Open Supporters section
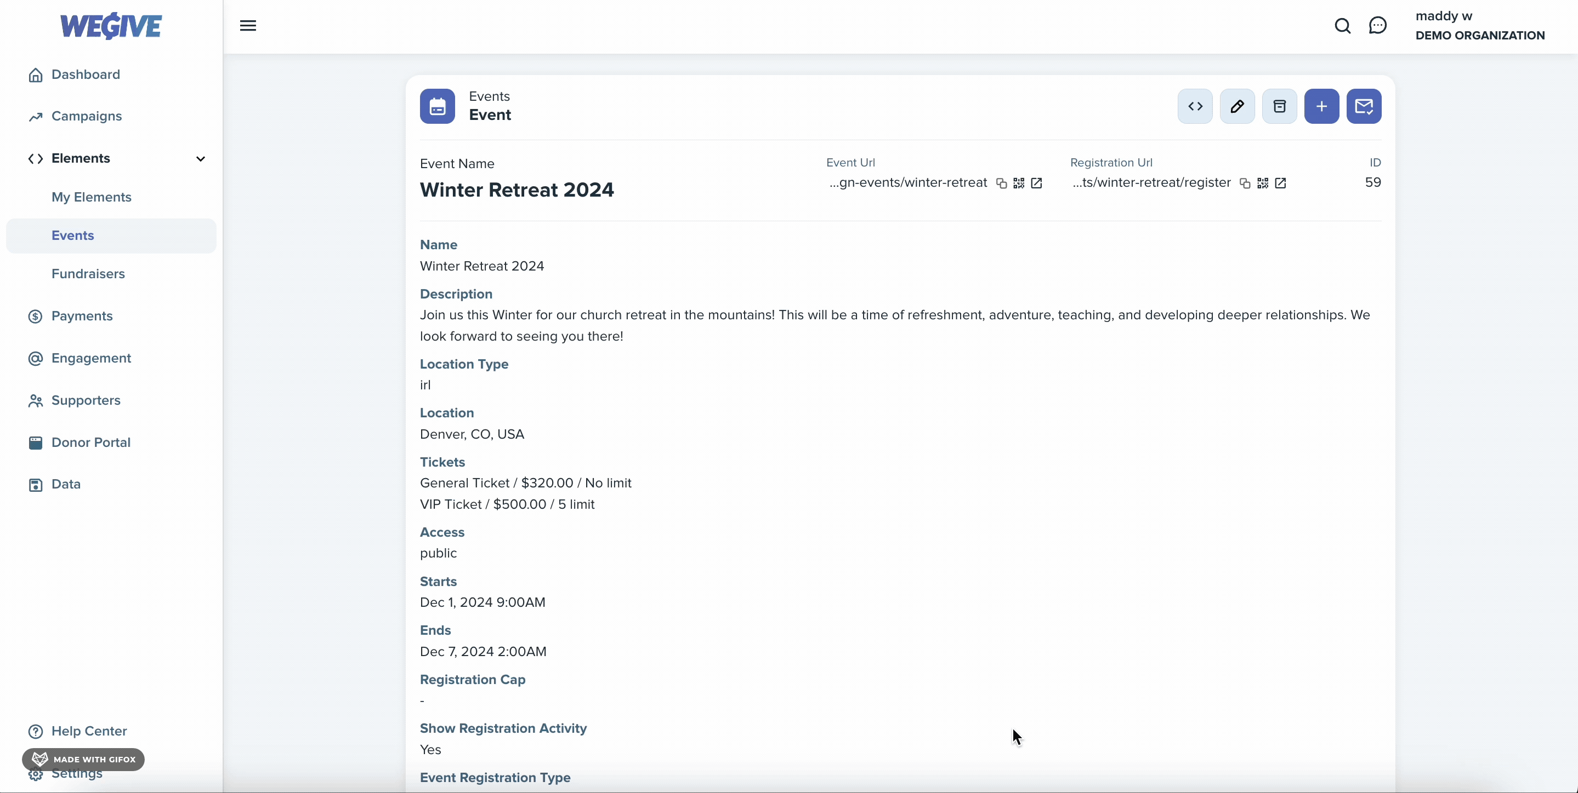This screenshot has height=793, width=1578. [x=86, y=401]
